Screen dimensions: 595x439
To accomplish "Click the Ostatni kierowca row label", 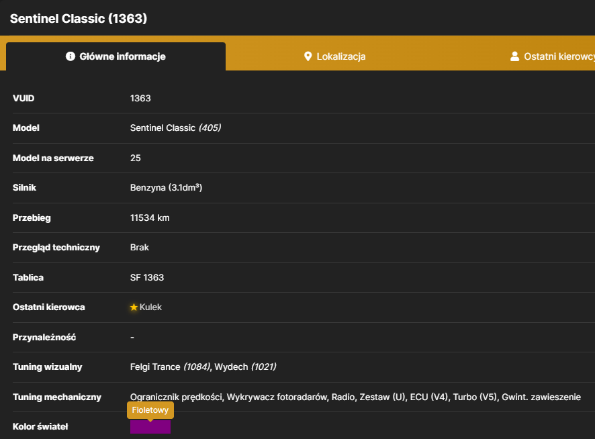I will click(x=49, y=307).
